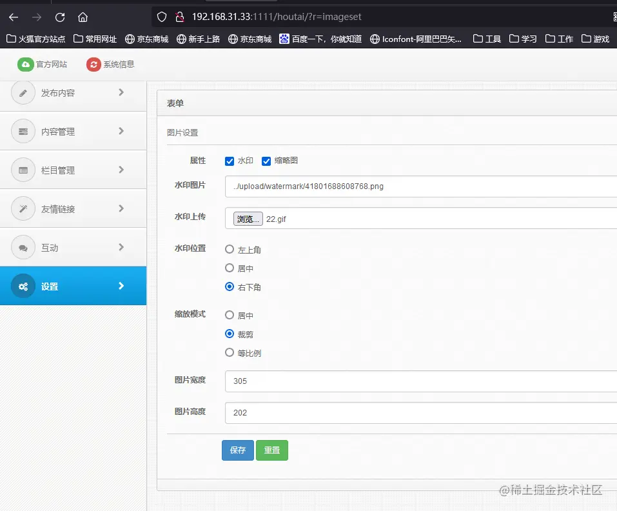Viewport: 617px width, 511px height.
Task: Expand 友情链接 menu chevron
Action: click(121, 208)
